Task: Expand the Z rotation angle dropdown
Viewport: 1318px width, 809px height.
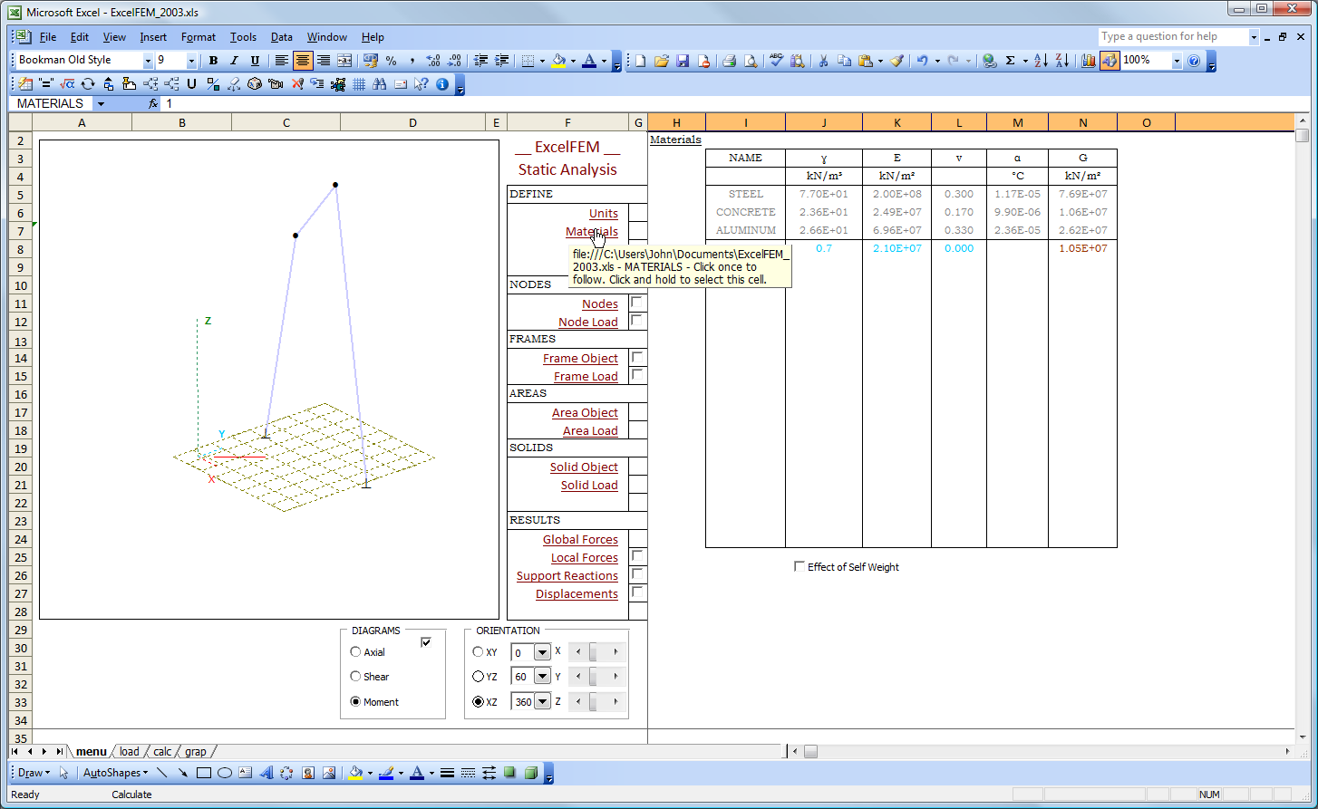Action: click(x=542, y=701)
